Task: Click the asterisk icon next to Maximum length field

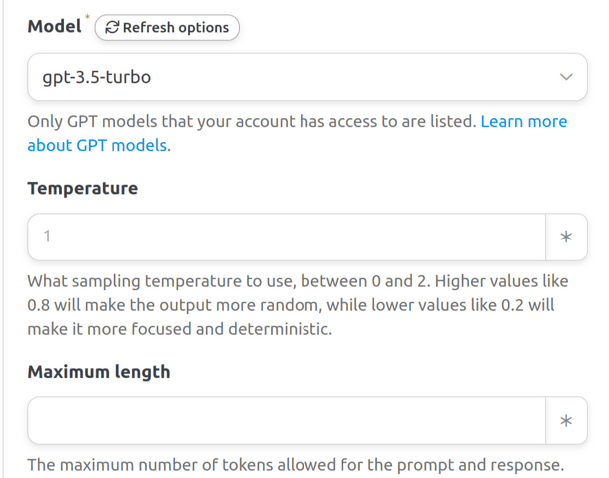Action: [x=566, y=421]
